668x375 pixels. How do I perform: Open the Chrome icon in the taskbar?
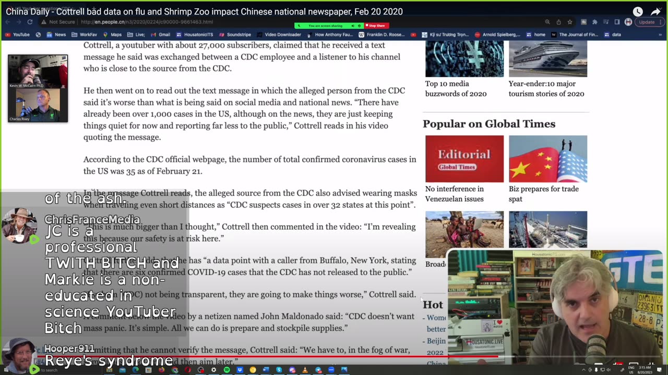[x=175, y=370]
